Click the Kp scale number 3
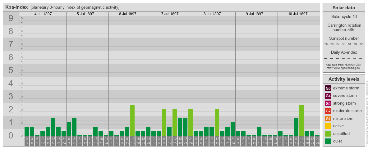Screen dimensions: 368x149 11,96
